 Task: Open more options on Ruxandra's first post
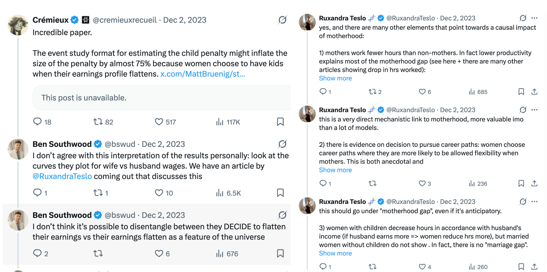click(x=534, y=18)
